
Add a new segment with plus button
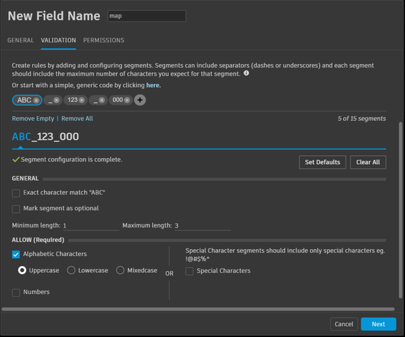click(x=140, y=100)
